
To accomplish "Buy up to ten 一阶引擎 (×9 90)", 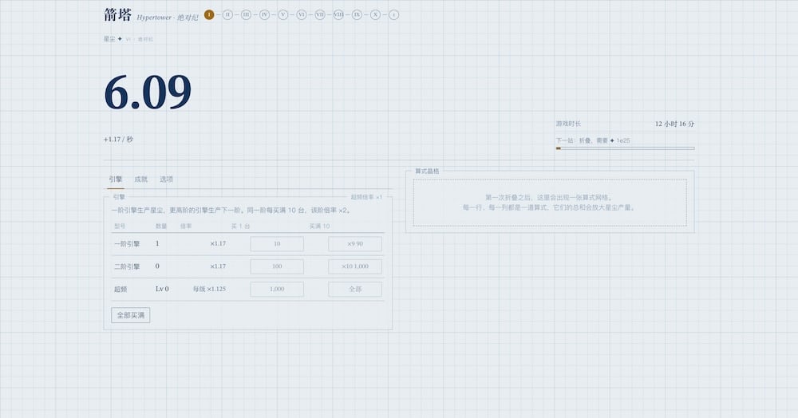I will 355,243.
